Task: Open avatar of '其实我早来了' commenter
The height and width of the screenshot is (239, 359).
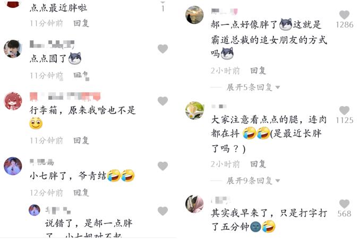Action: point(194,204)
